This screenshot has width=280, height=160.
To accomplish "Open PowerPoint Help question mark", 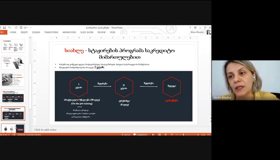I will (190, 28).
